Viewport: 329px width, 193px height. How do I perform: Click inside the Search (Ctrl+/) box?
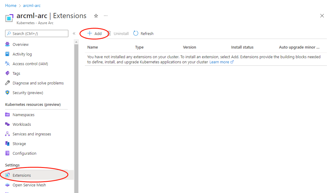click(36, 33)
